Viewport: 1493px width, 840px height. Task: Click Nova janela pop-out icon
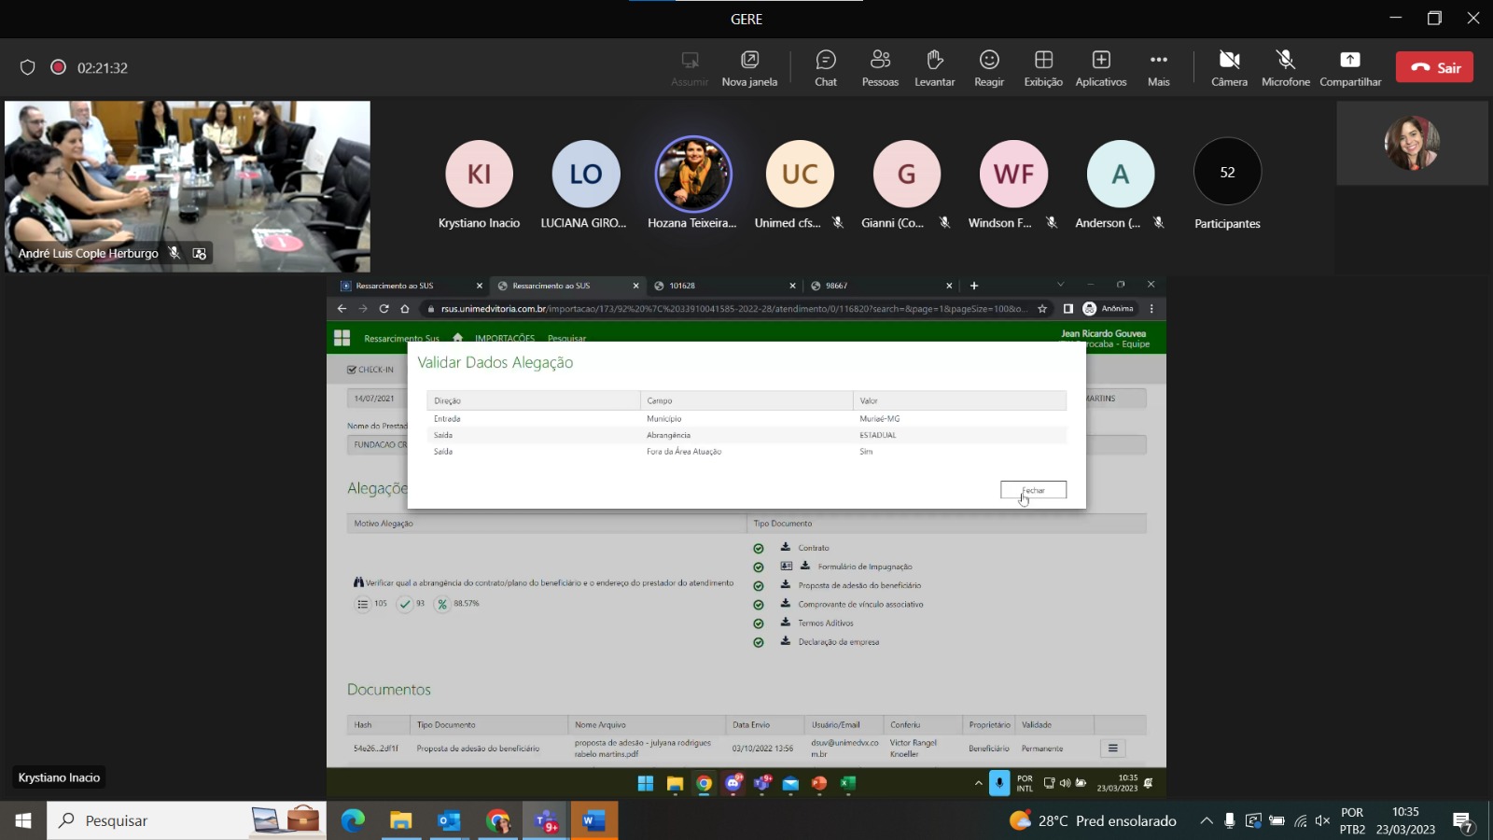pyautogui.click(x=749, y=67)
